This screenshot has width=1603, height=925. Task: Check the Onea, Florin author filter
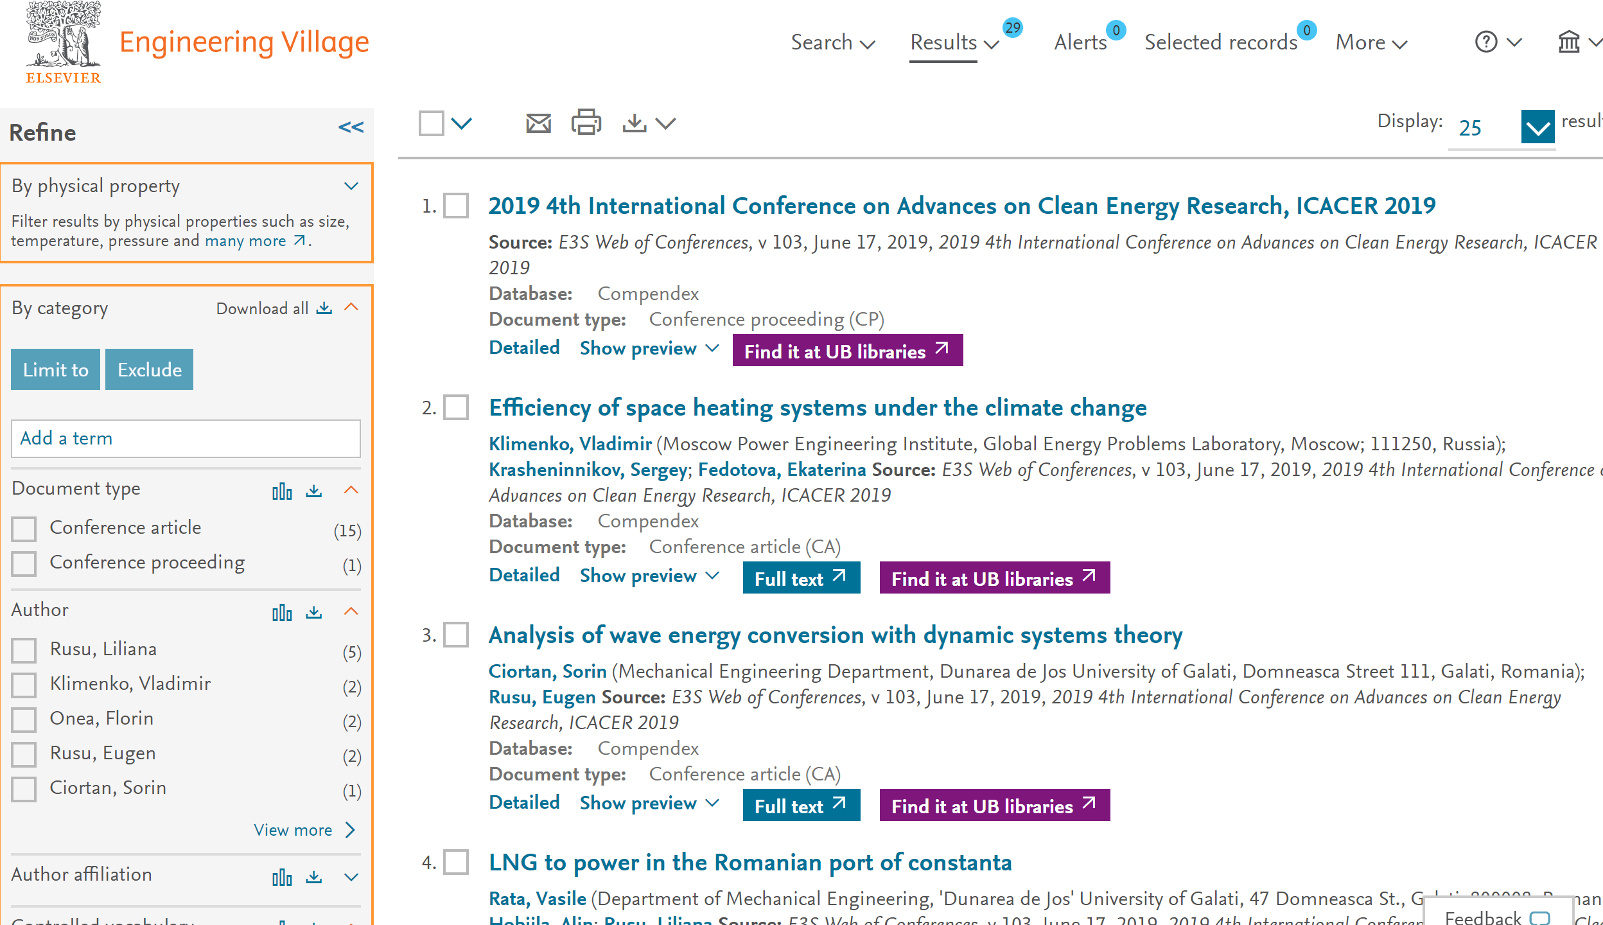pyautogui.click(x=24, y=720)
